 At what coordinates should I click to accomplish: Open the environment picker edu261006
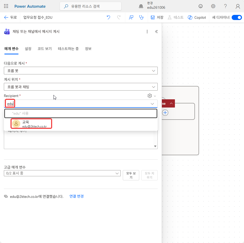click(152, 5)
